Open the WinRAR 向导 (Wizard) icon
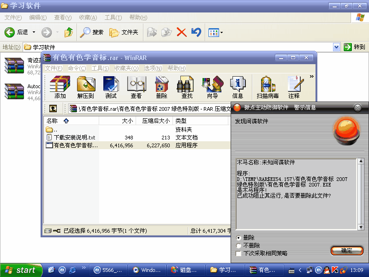This screenshot has height=277, width=369. coord(213,87)
